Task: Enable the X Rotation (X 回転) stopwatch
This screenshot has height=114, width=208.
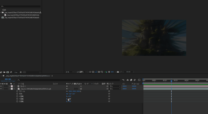Action: point(17,96)
